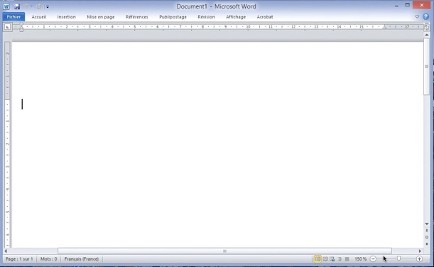Open word count via Mots : 0
This screenshot has height=267, width=434.
click(49, 259)
